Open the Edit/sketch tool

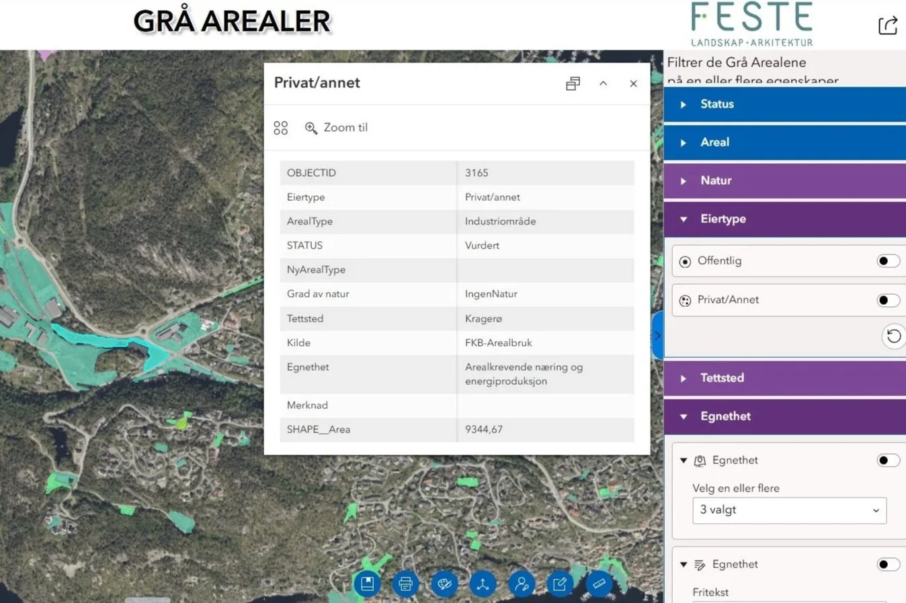point(560,584)
